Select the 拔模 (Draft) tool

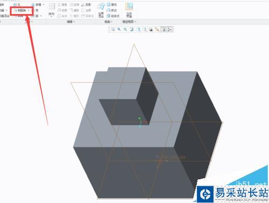pos(37,4)
